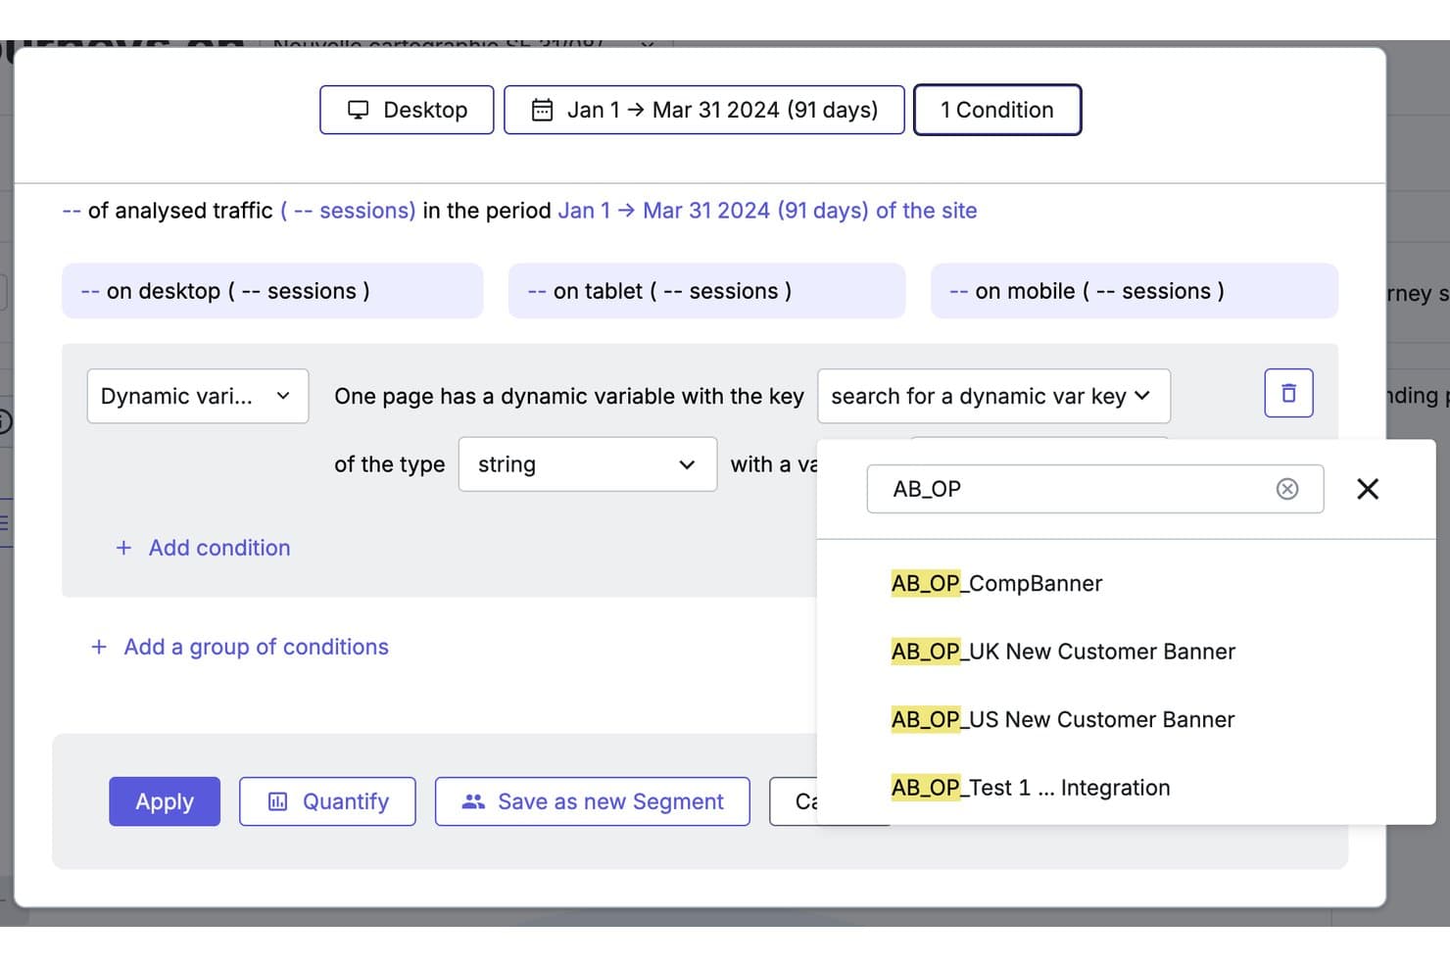
Task: Apply the segment conditions
Action: point(165,801)
